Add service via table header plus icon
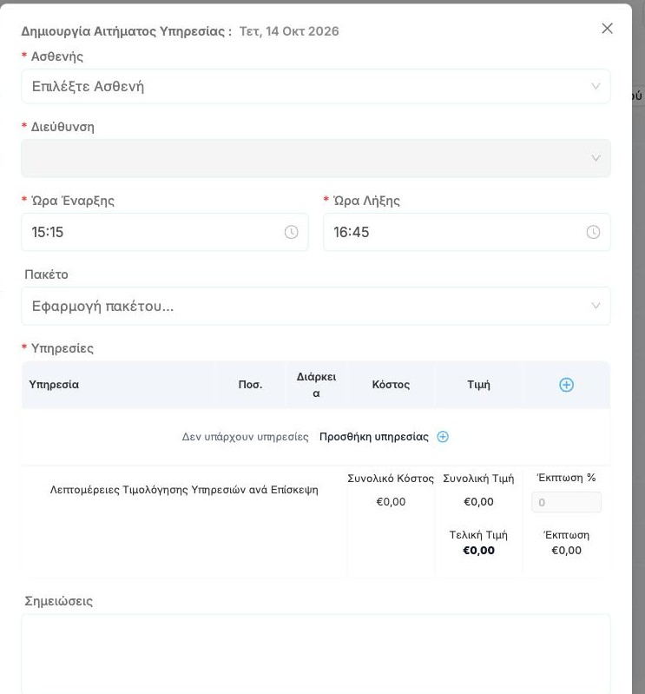This screenshot has height=694, width=645. (x=566, y=385)
